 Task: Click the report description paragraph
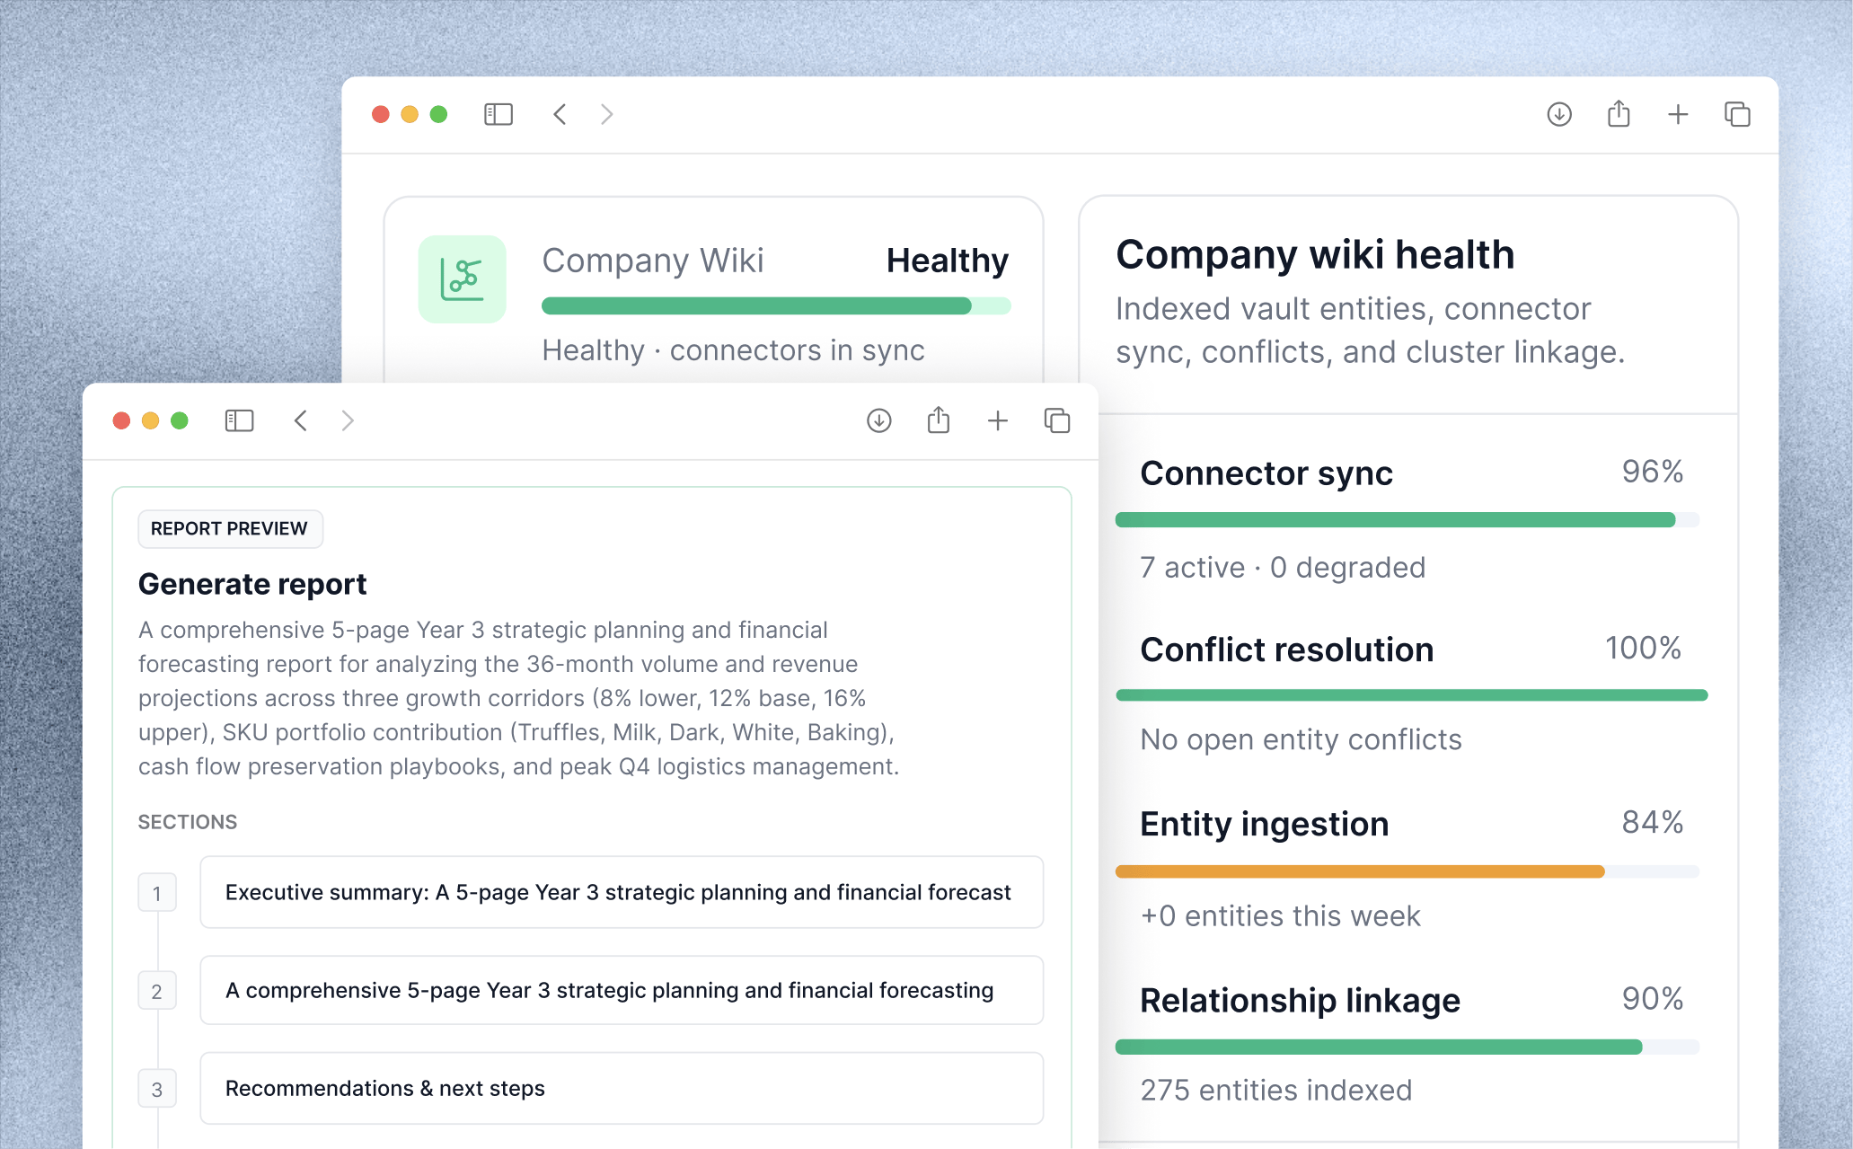click(x=519, y=698)
